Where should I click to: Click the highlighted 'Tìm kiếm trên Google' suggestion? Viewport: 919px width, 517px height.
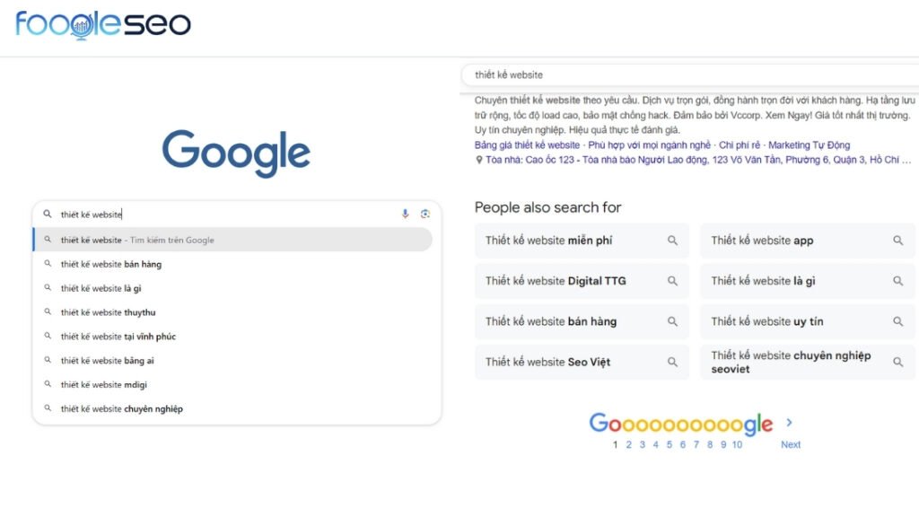[x=135, y=240]
